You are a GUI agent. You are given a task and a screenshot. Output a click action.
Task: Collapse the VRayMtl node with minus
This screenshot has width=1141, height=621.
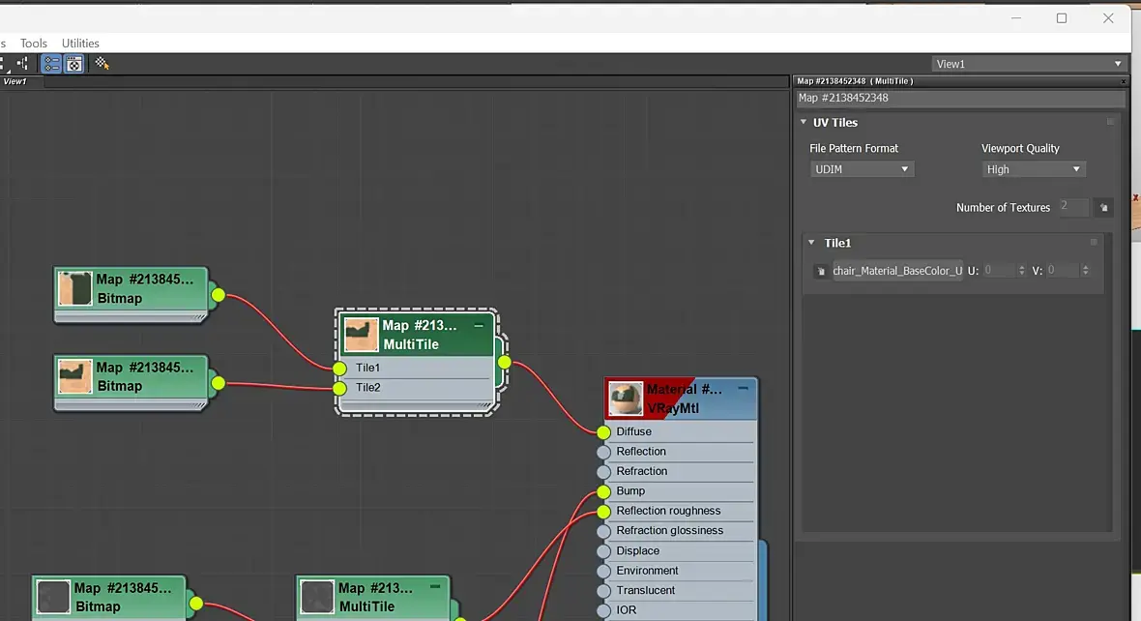point(743,389)
